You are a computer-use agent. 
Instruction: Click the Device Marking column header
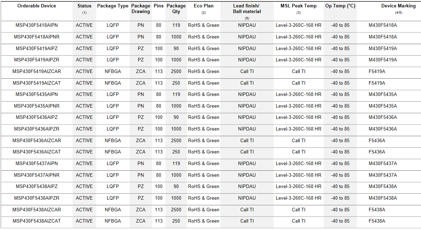[398, 6]
